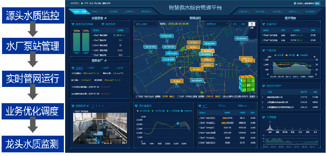Click the radiation-style icon beside 视频监控

[x=73, y=106]
